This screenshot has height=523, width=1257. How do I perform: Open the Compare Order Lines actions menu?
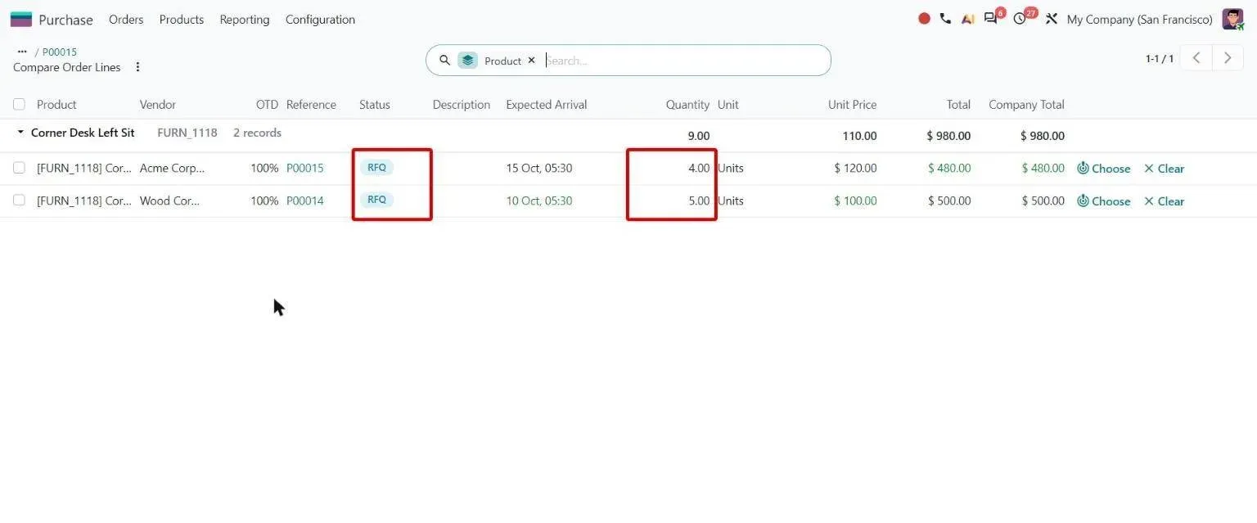[x=137, y=67]
